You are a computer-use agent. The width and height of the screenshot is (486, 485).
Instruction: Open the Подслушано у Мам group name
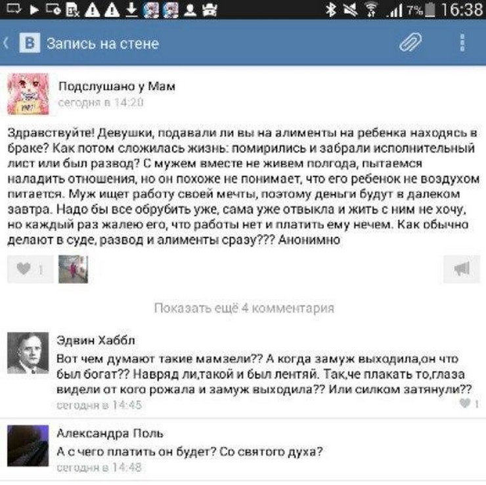click(116, 86)
